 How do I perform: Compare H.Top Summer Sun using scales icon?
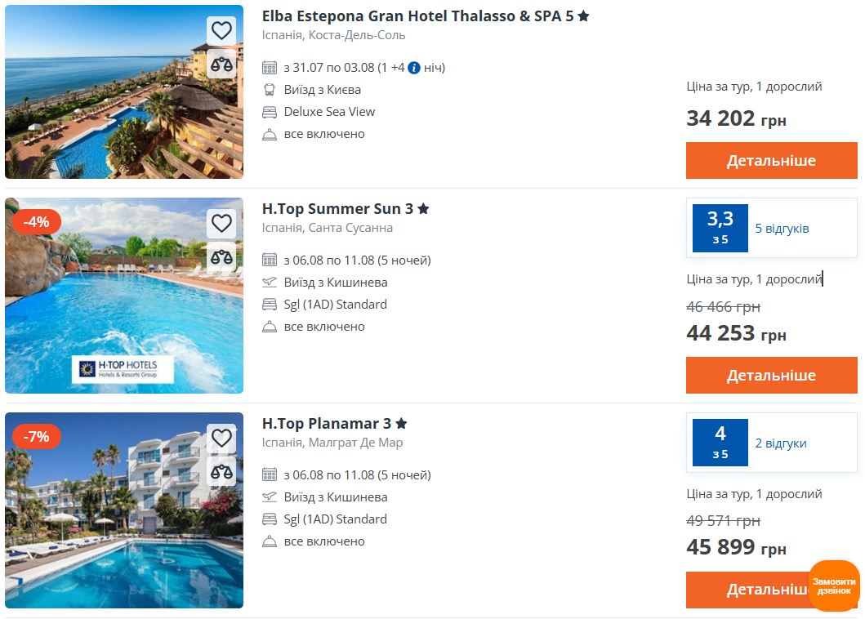(221, 256)
